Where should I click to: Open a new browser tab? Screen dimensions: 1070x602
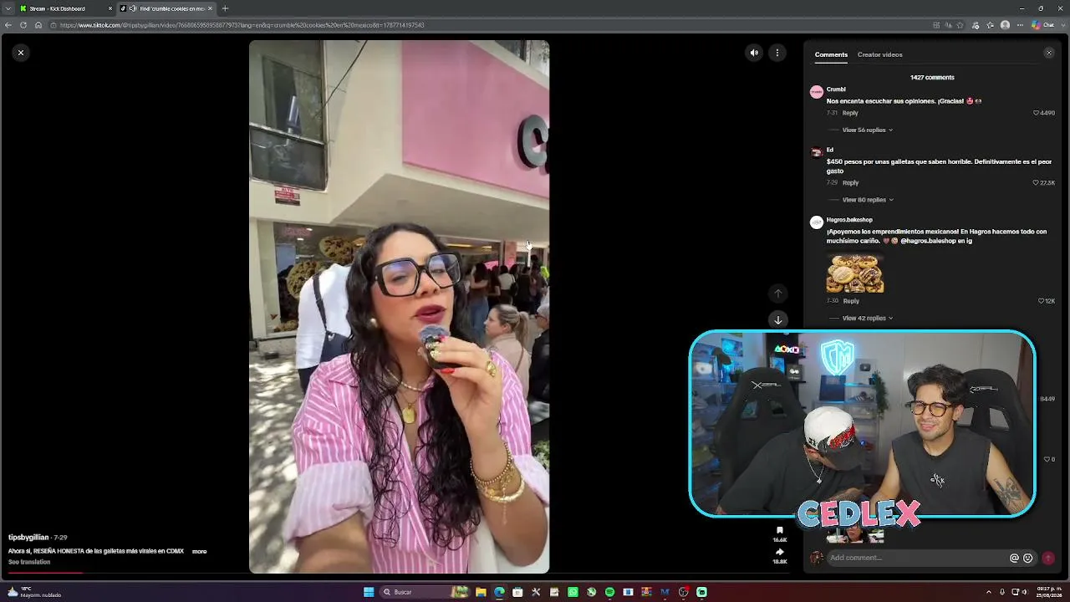click(225, 8)
